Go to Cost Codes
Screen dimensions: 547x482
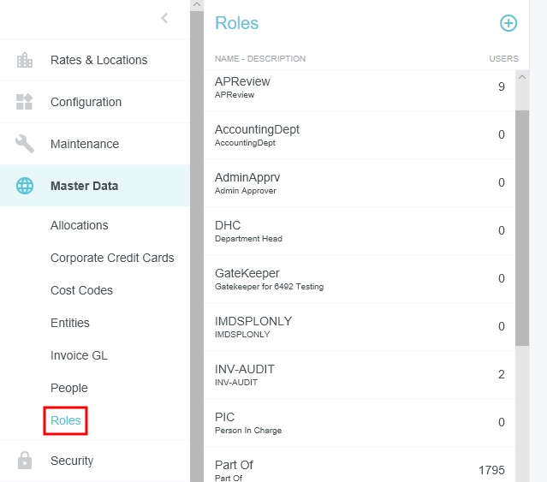click(x=81, y=290)
